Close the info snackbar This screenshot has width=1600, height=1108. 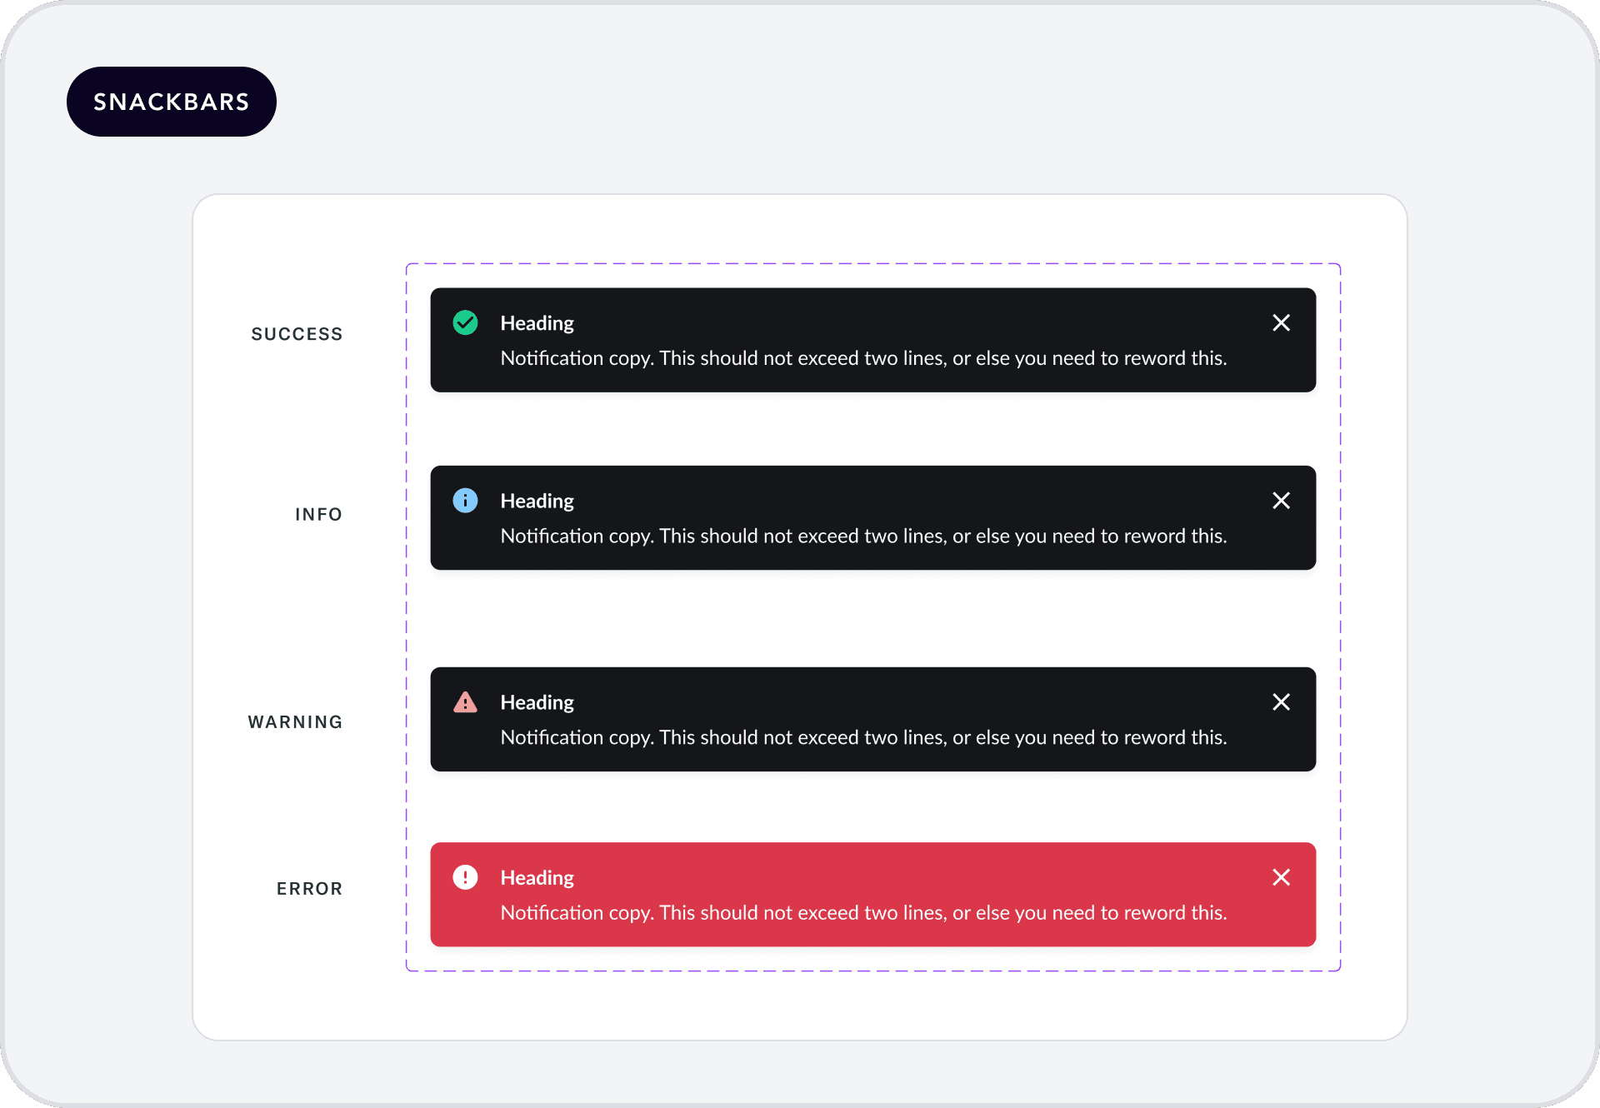1282,500
